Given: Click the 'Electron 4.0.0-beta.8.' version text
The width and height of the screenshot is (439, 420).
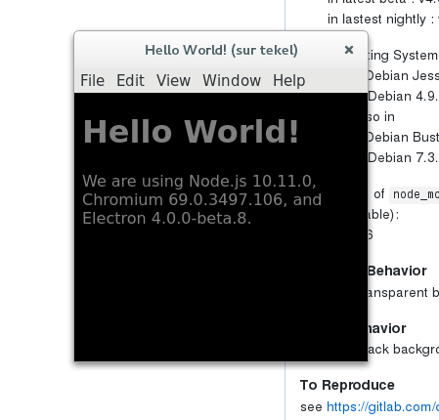Looking at the screenshot, I should click(x=166, y=218).
